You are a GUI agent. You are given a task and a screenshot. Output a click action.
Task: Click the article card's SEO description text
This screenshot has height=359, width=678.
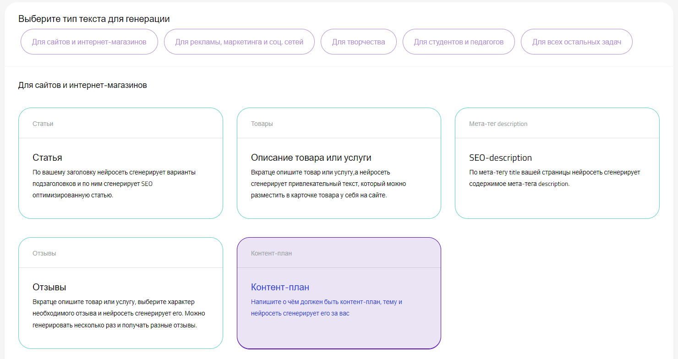click(114, 184)
